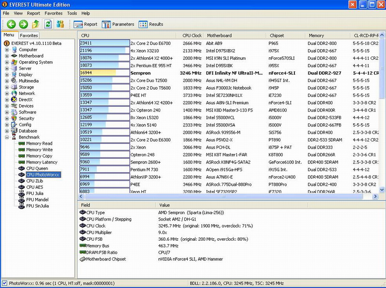Open benchmark Parameters

pyautogui.click(x=118, y=24)
